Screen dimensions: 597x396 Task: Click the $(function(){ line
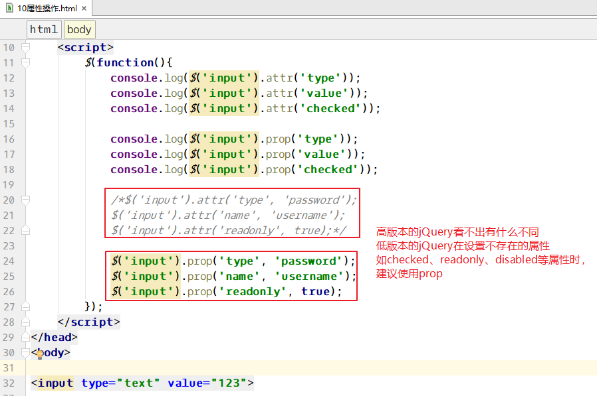click(129, 63)
